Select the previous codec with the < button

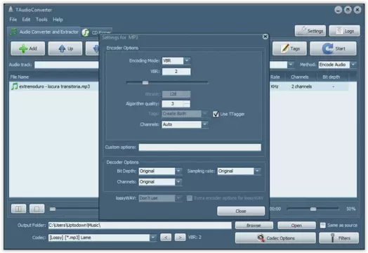[x=166, y=238]
